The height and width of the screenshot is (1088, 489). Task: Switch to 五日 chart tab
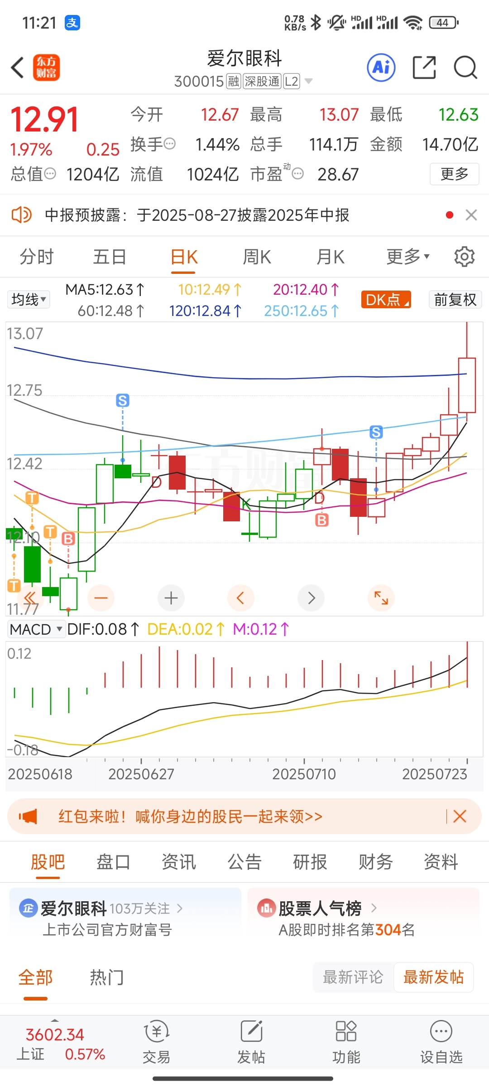pos(110,257)
